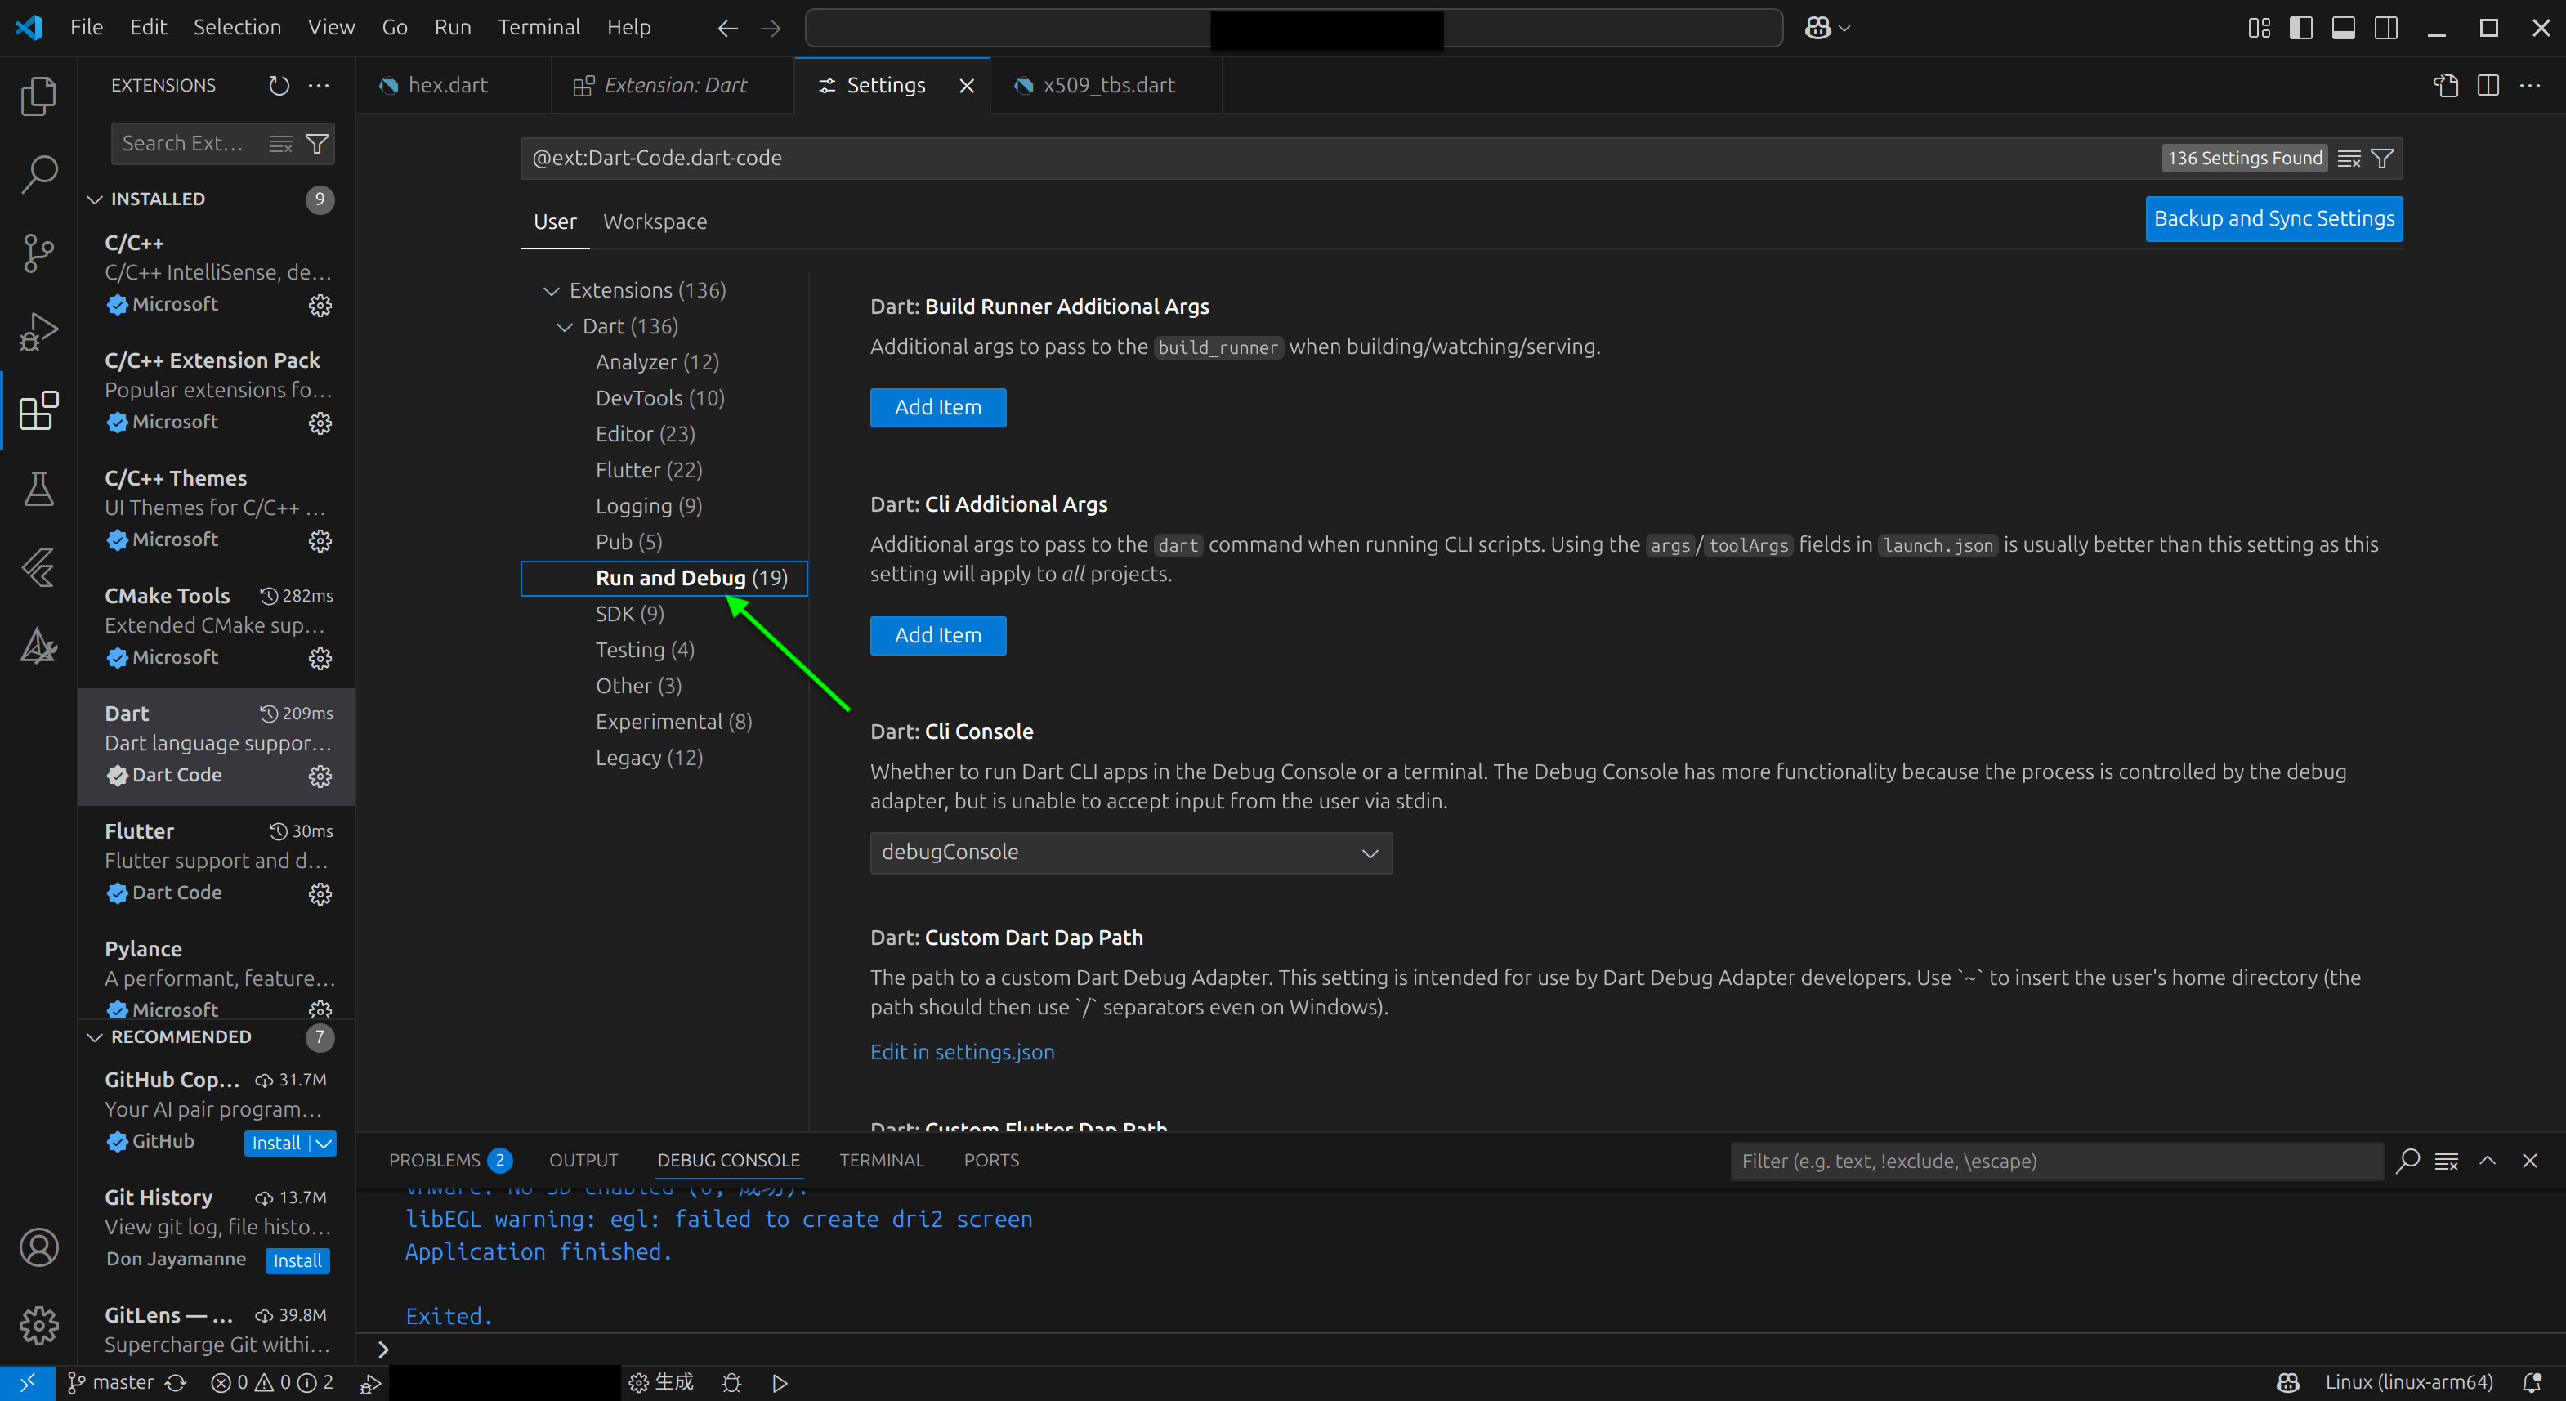Open the Selection menu
This screenshot has width=2566, height=1401.
click(x=237, y=28)
